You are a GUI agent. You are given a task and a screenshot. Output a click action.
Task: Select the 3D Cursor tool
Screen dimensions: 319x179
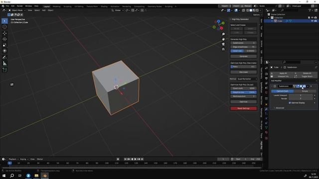(4, 27)
